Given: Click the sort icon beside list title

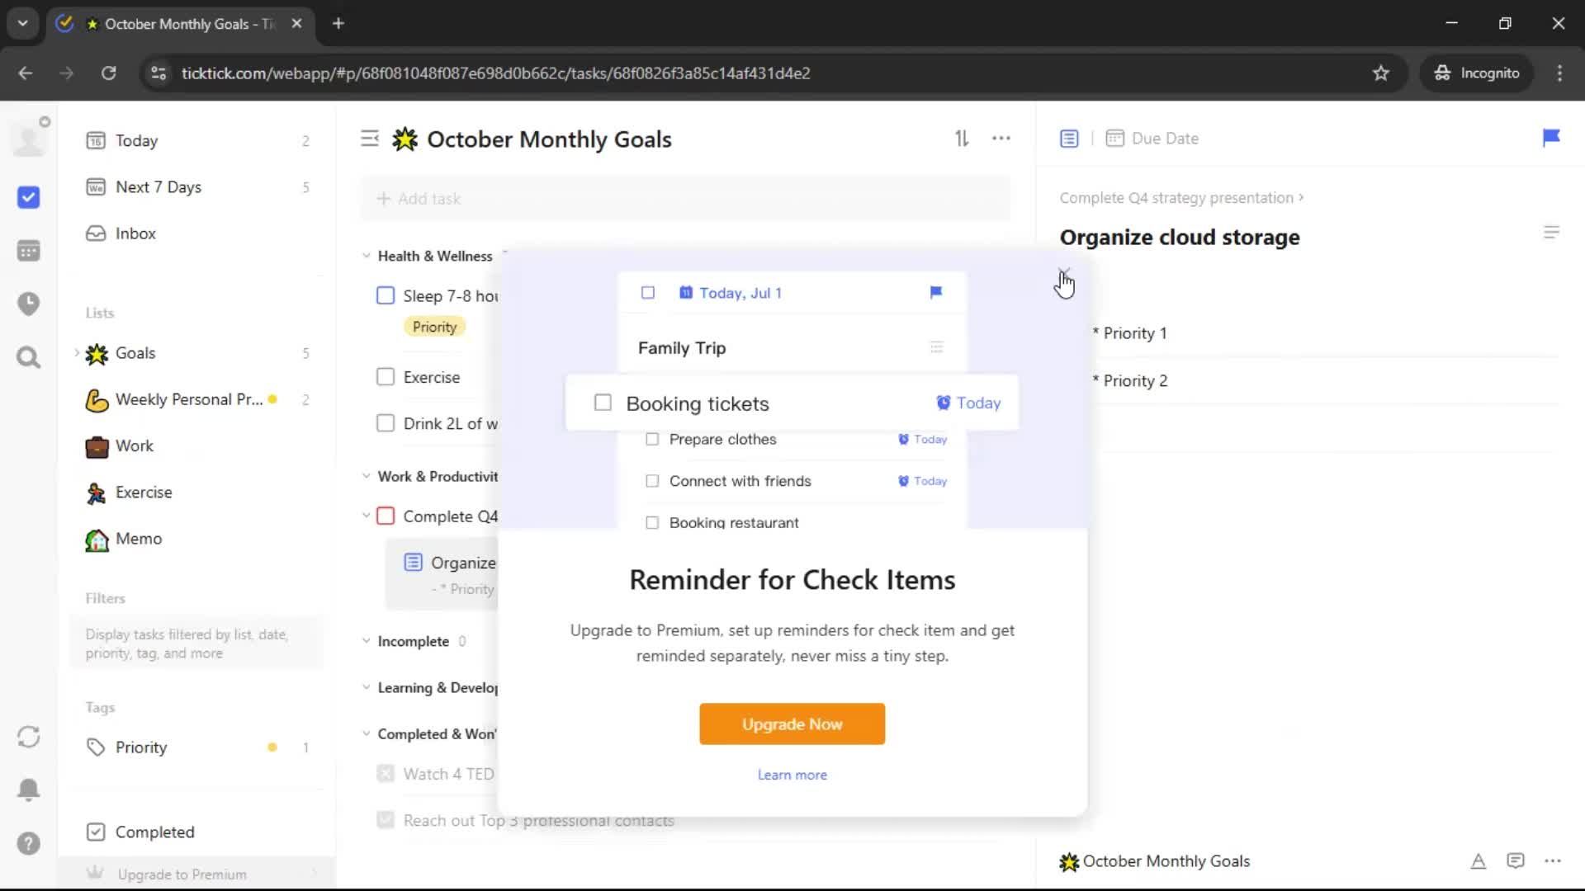Looking at the screenshot, I should (x=962, y=139).
